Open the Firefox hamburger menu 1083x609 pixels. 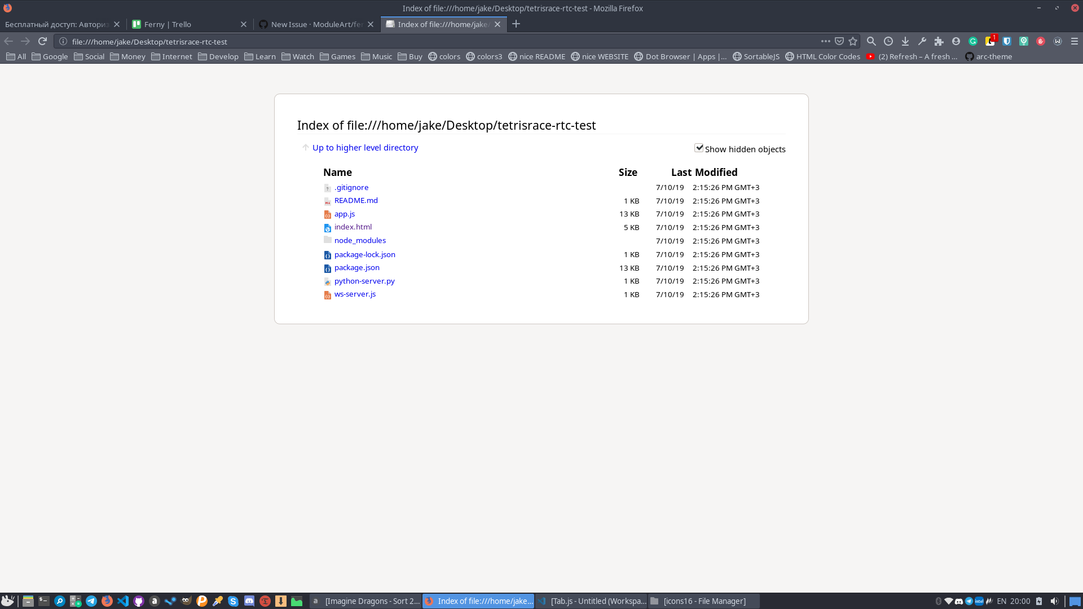click(x=1075, y=41)
